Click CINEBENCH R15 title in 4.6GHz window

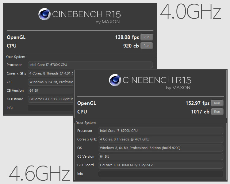pos(157,80)
